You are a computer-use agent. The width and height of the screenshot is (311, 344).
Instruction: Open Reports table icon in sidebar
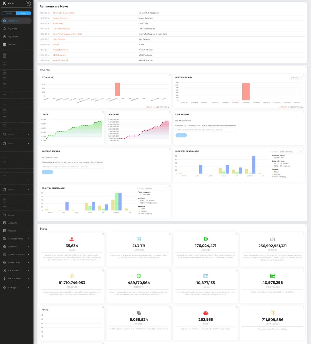coord(4,45)
